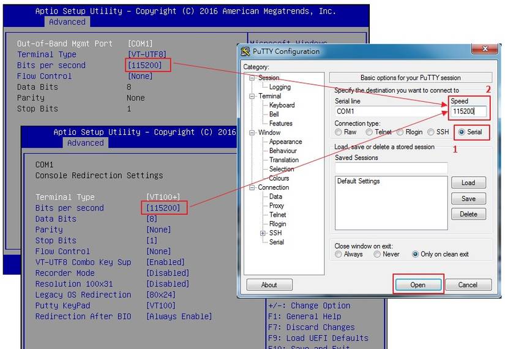Select Redirection After BIO Always Enable option
This screenshot has height=349, width=505.
coord(179,317)
